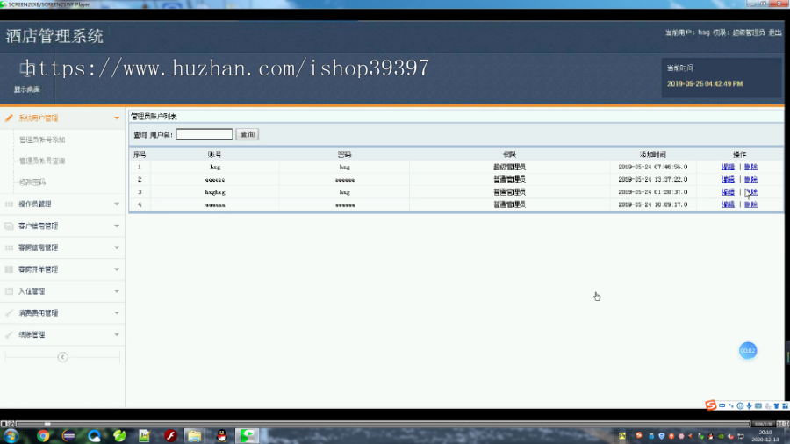
Task: Focus the 用户名 search input field
Action: pyautogui.click(x=205, y=134)
